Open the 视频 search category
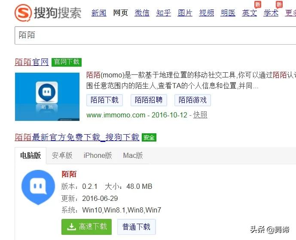 207,13
